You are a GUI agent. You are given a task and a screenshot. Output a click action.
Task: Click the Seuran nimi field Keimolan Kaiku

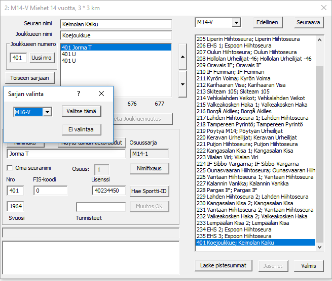pos(116,24)
